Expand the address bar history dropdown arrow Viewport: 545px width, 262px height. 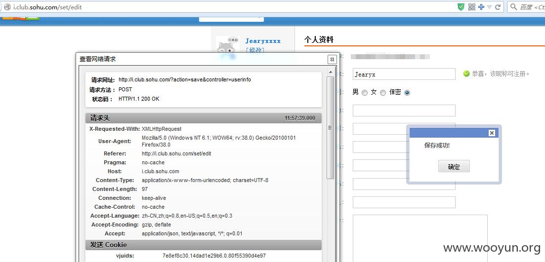489,7
